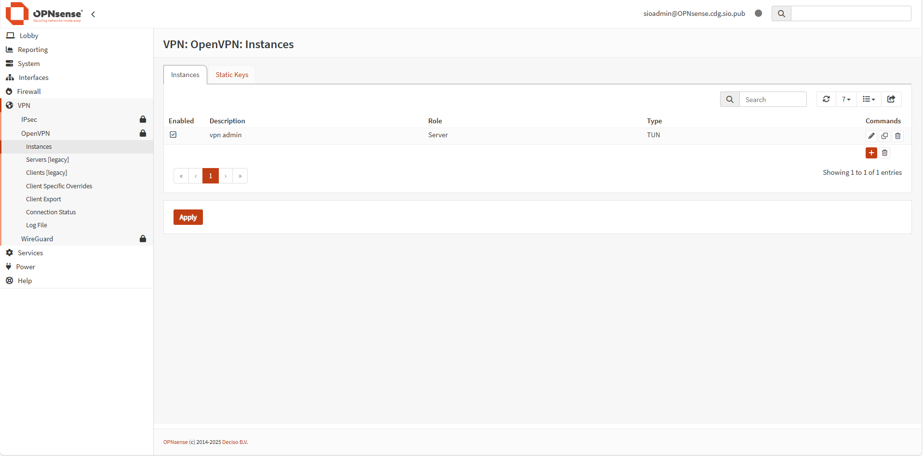Viewport: 923px width, 456px height.
Task: Clone the vpn admin instance
Action: [x=884, y=136]
